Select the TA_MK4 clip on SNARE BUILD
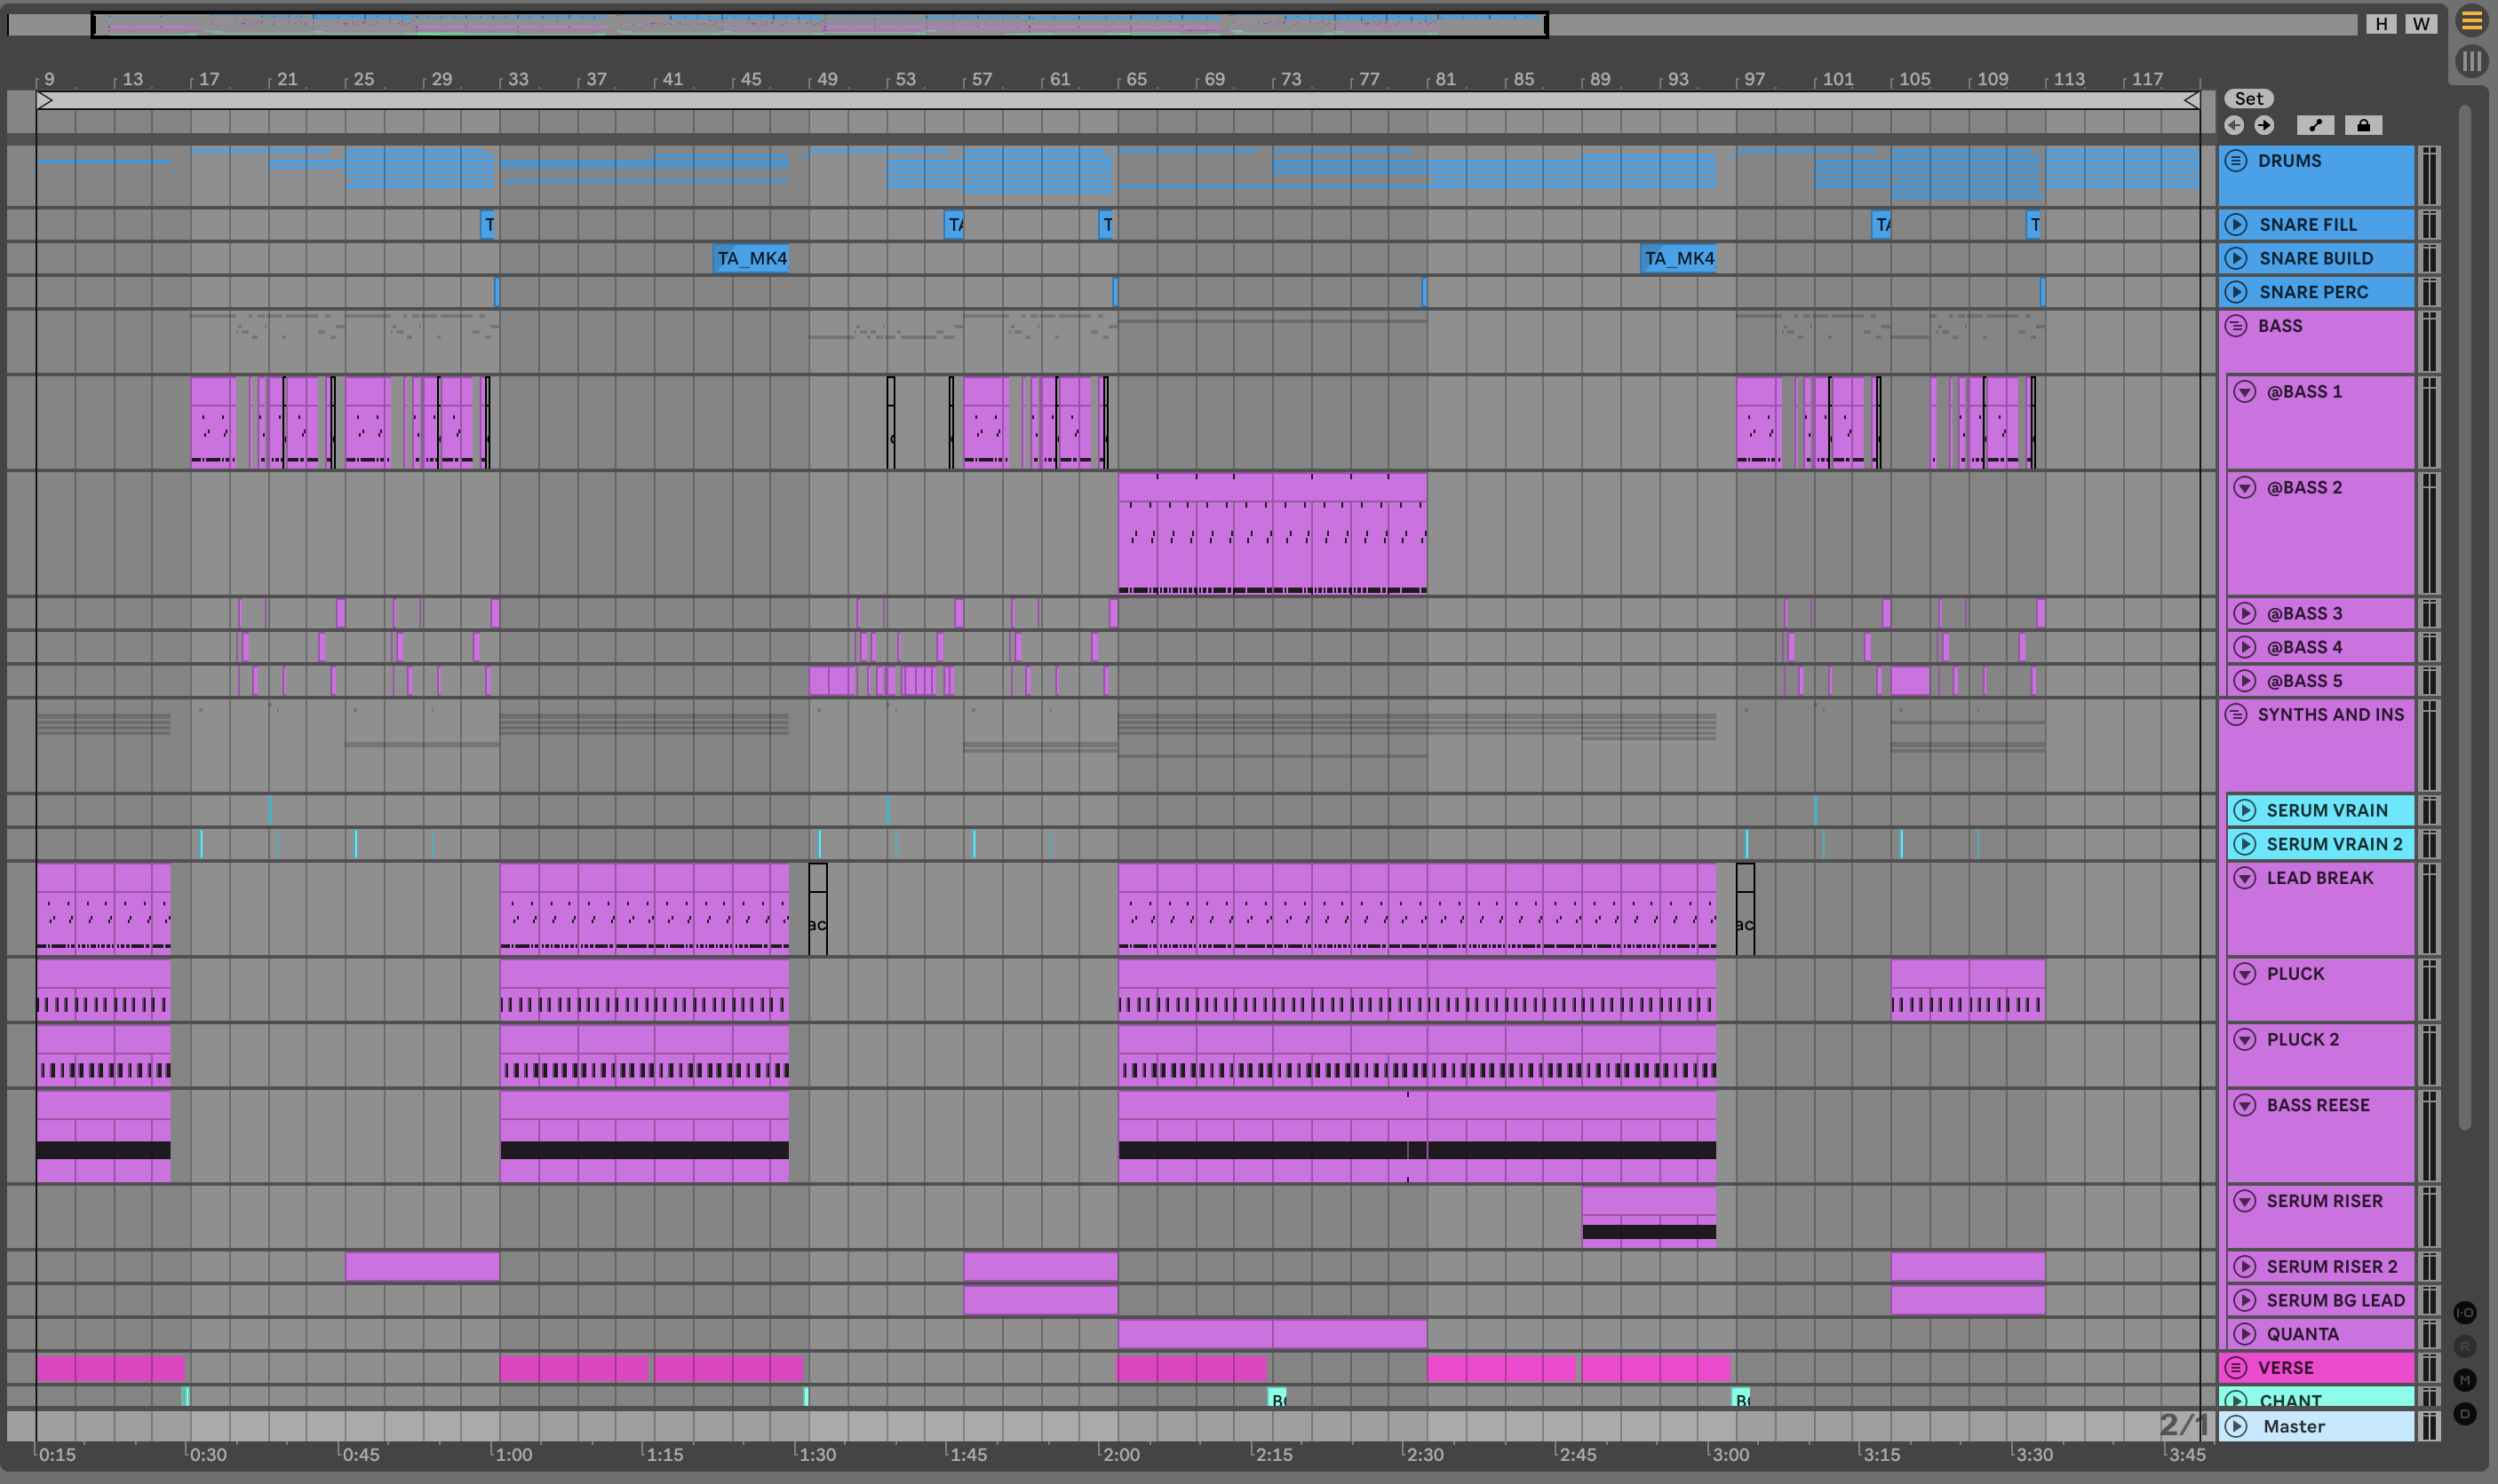The height and width of the screenshot is (1484, 2498). (752, 259)
